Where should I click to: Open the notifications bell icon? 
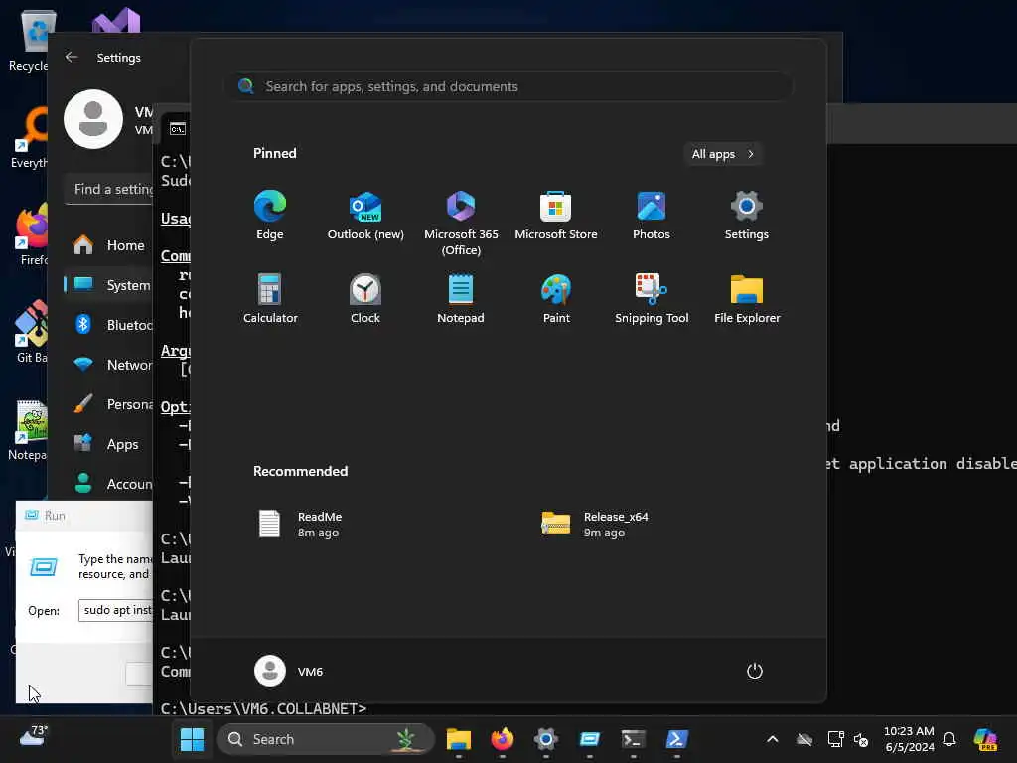point(949,739)
